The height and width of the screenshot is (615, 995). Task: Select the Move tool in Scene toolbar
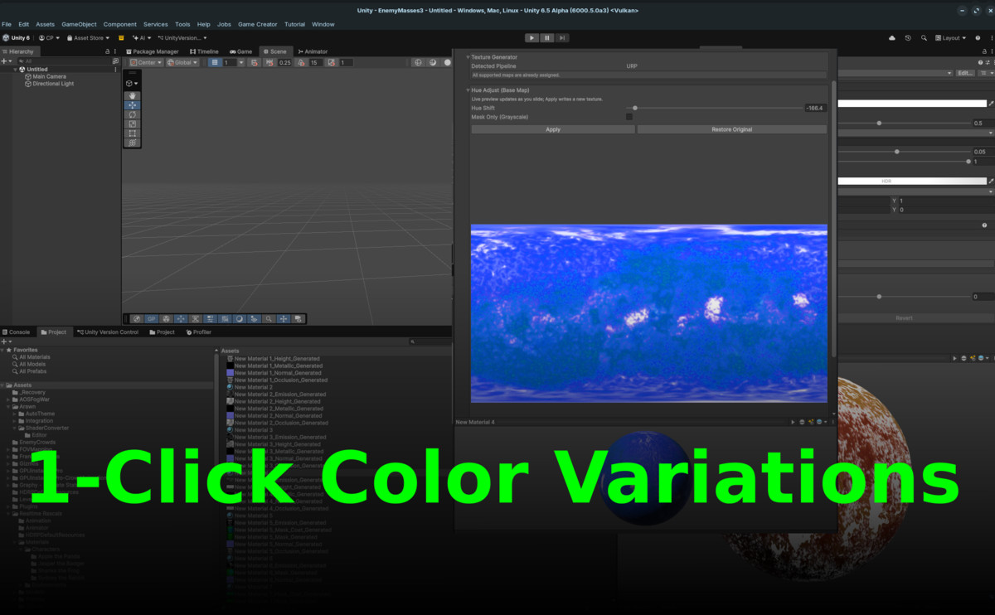[x=133, y=105]
